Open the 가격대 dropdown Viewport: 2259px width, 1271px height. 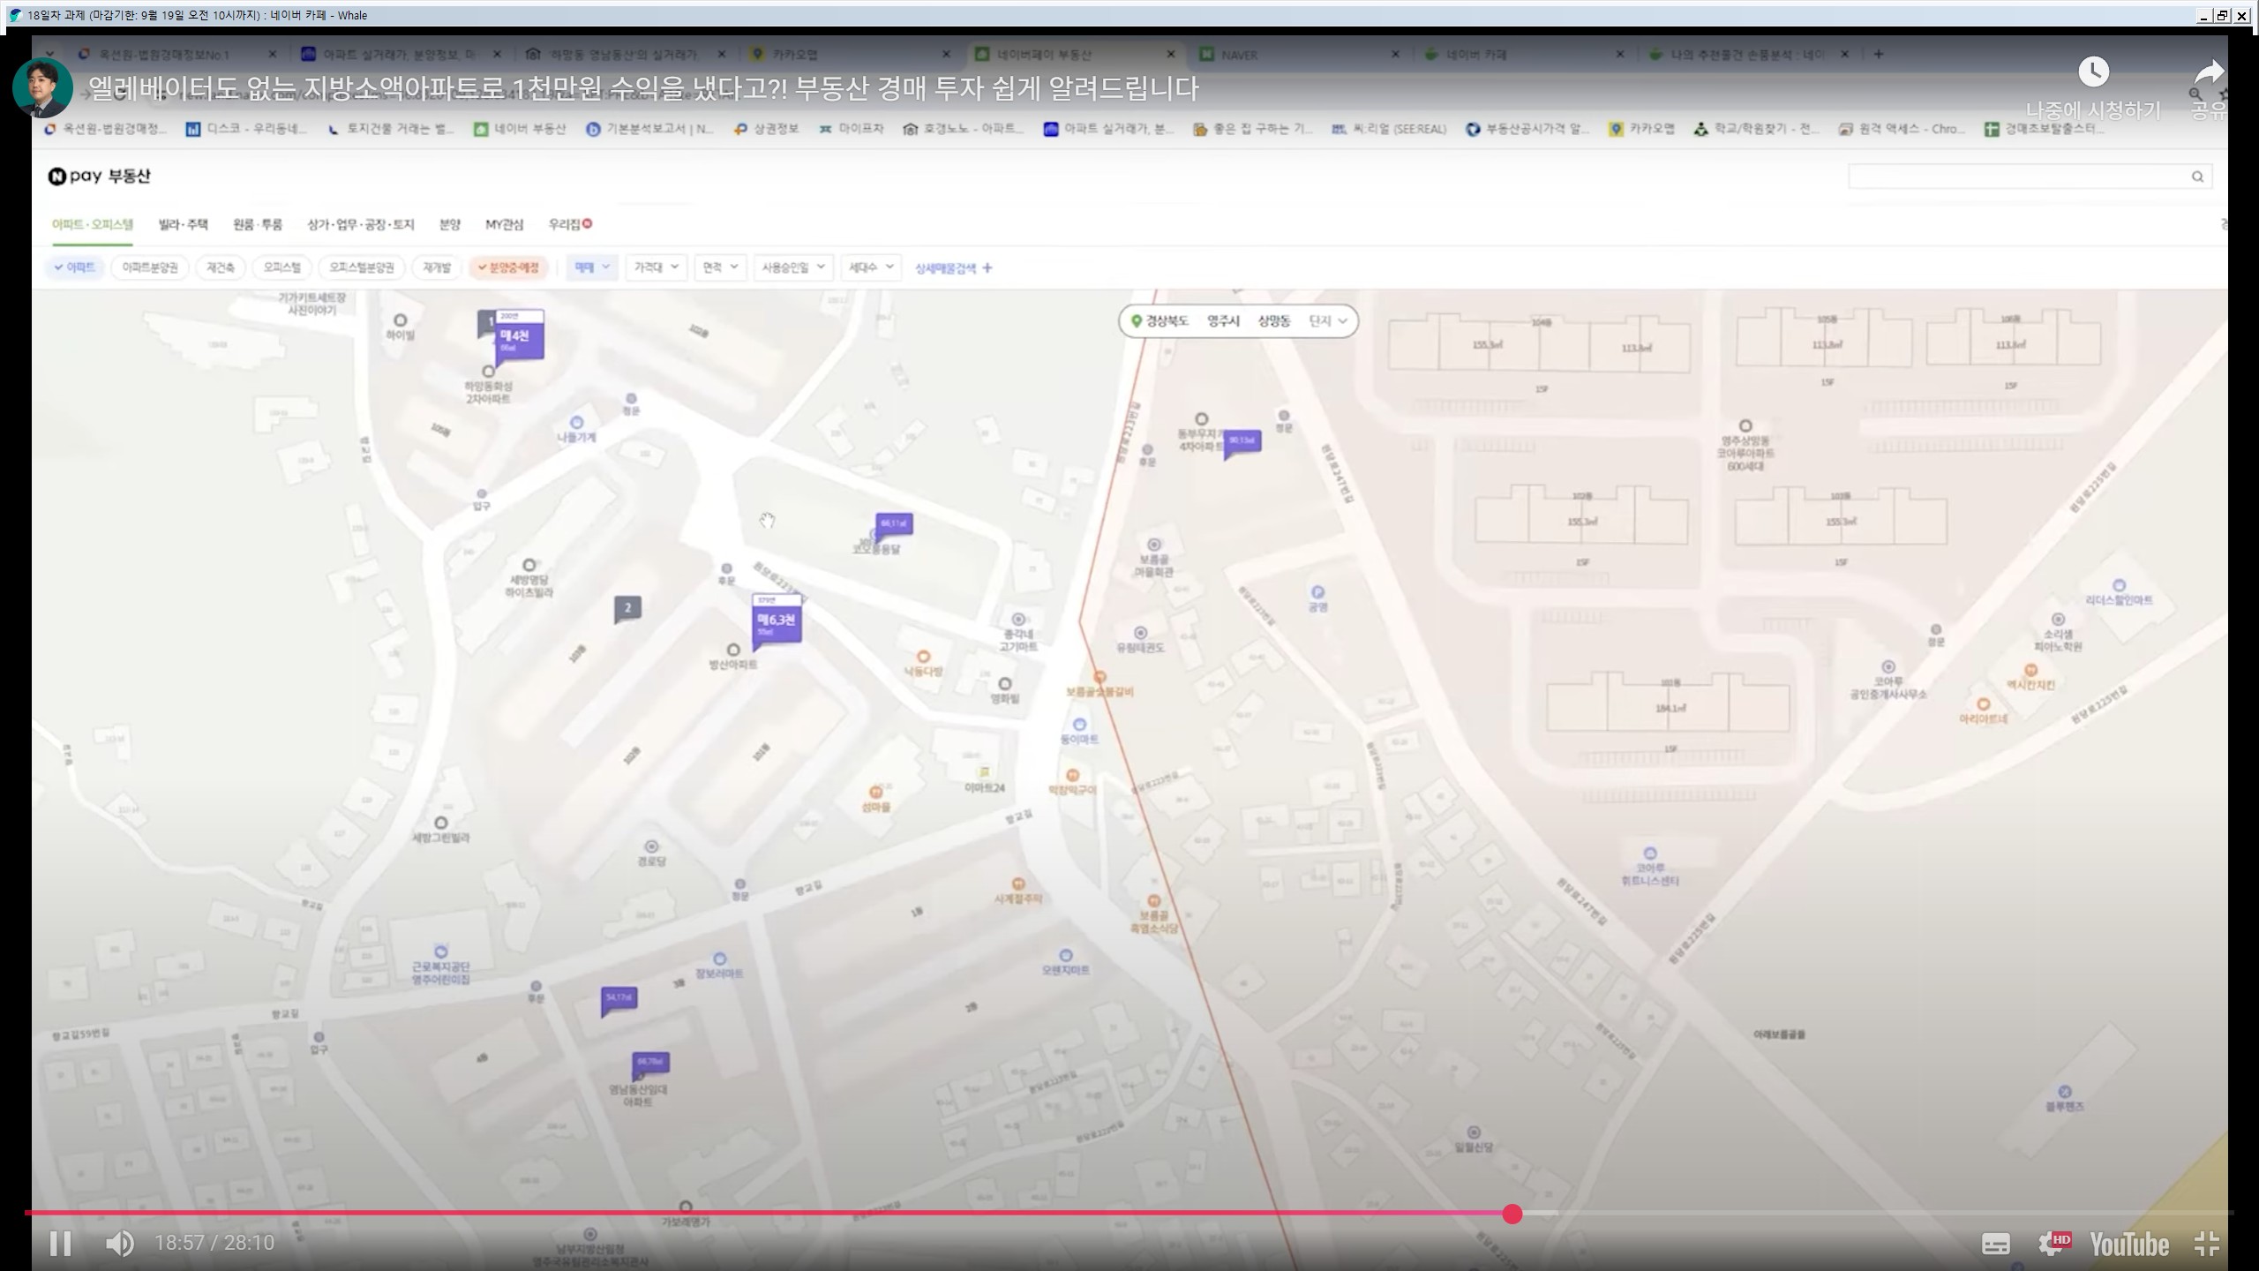click(x=656, y=267)
